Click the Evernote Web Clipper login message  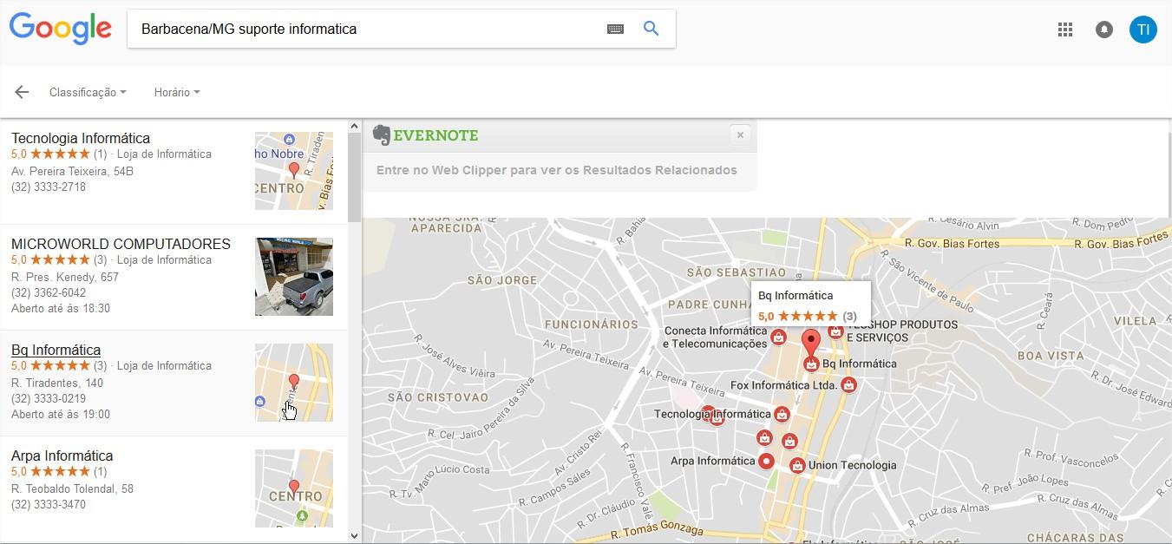tap(557, 170)
